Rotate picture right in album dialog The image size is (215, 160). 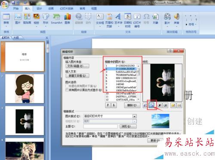pos(151,105)
